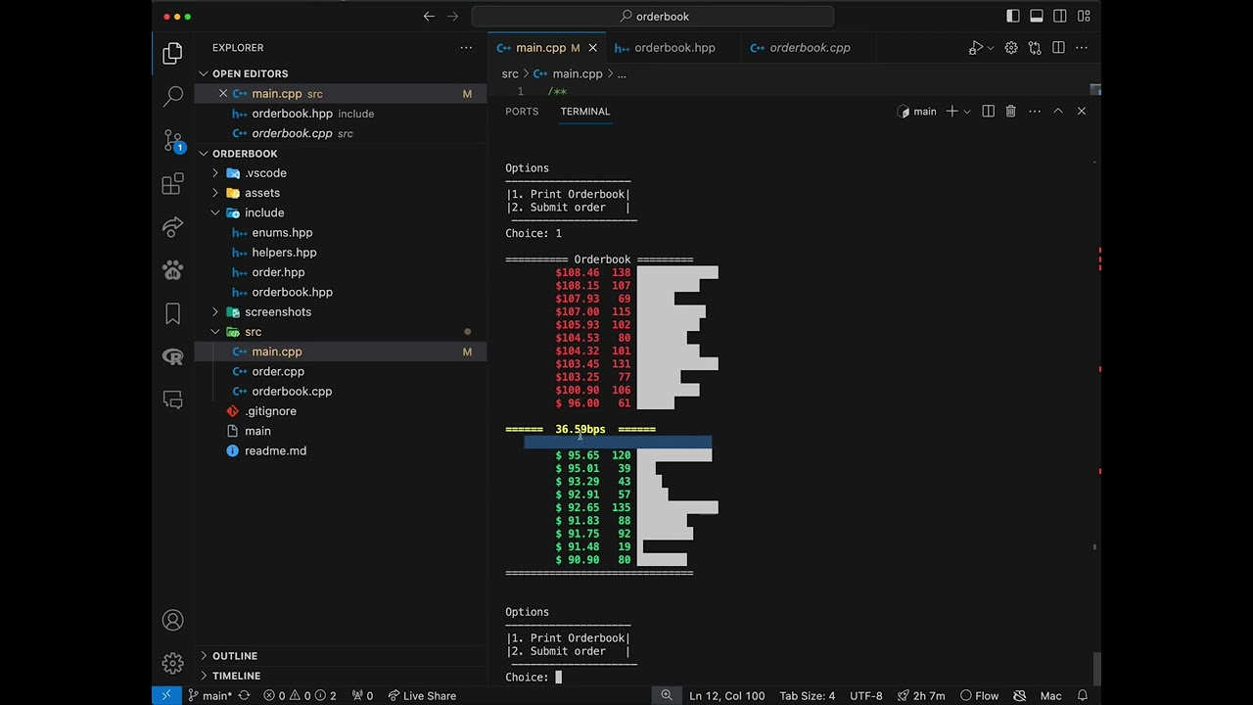This screenshot has height=705, width=1253.
Task: Open the Manage gear menu
Action: coord(172,663)
